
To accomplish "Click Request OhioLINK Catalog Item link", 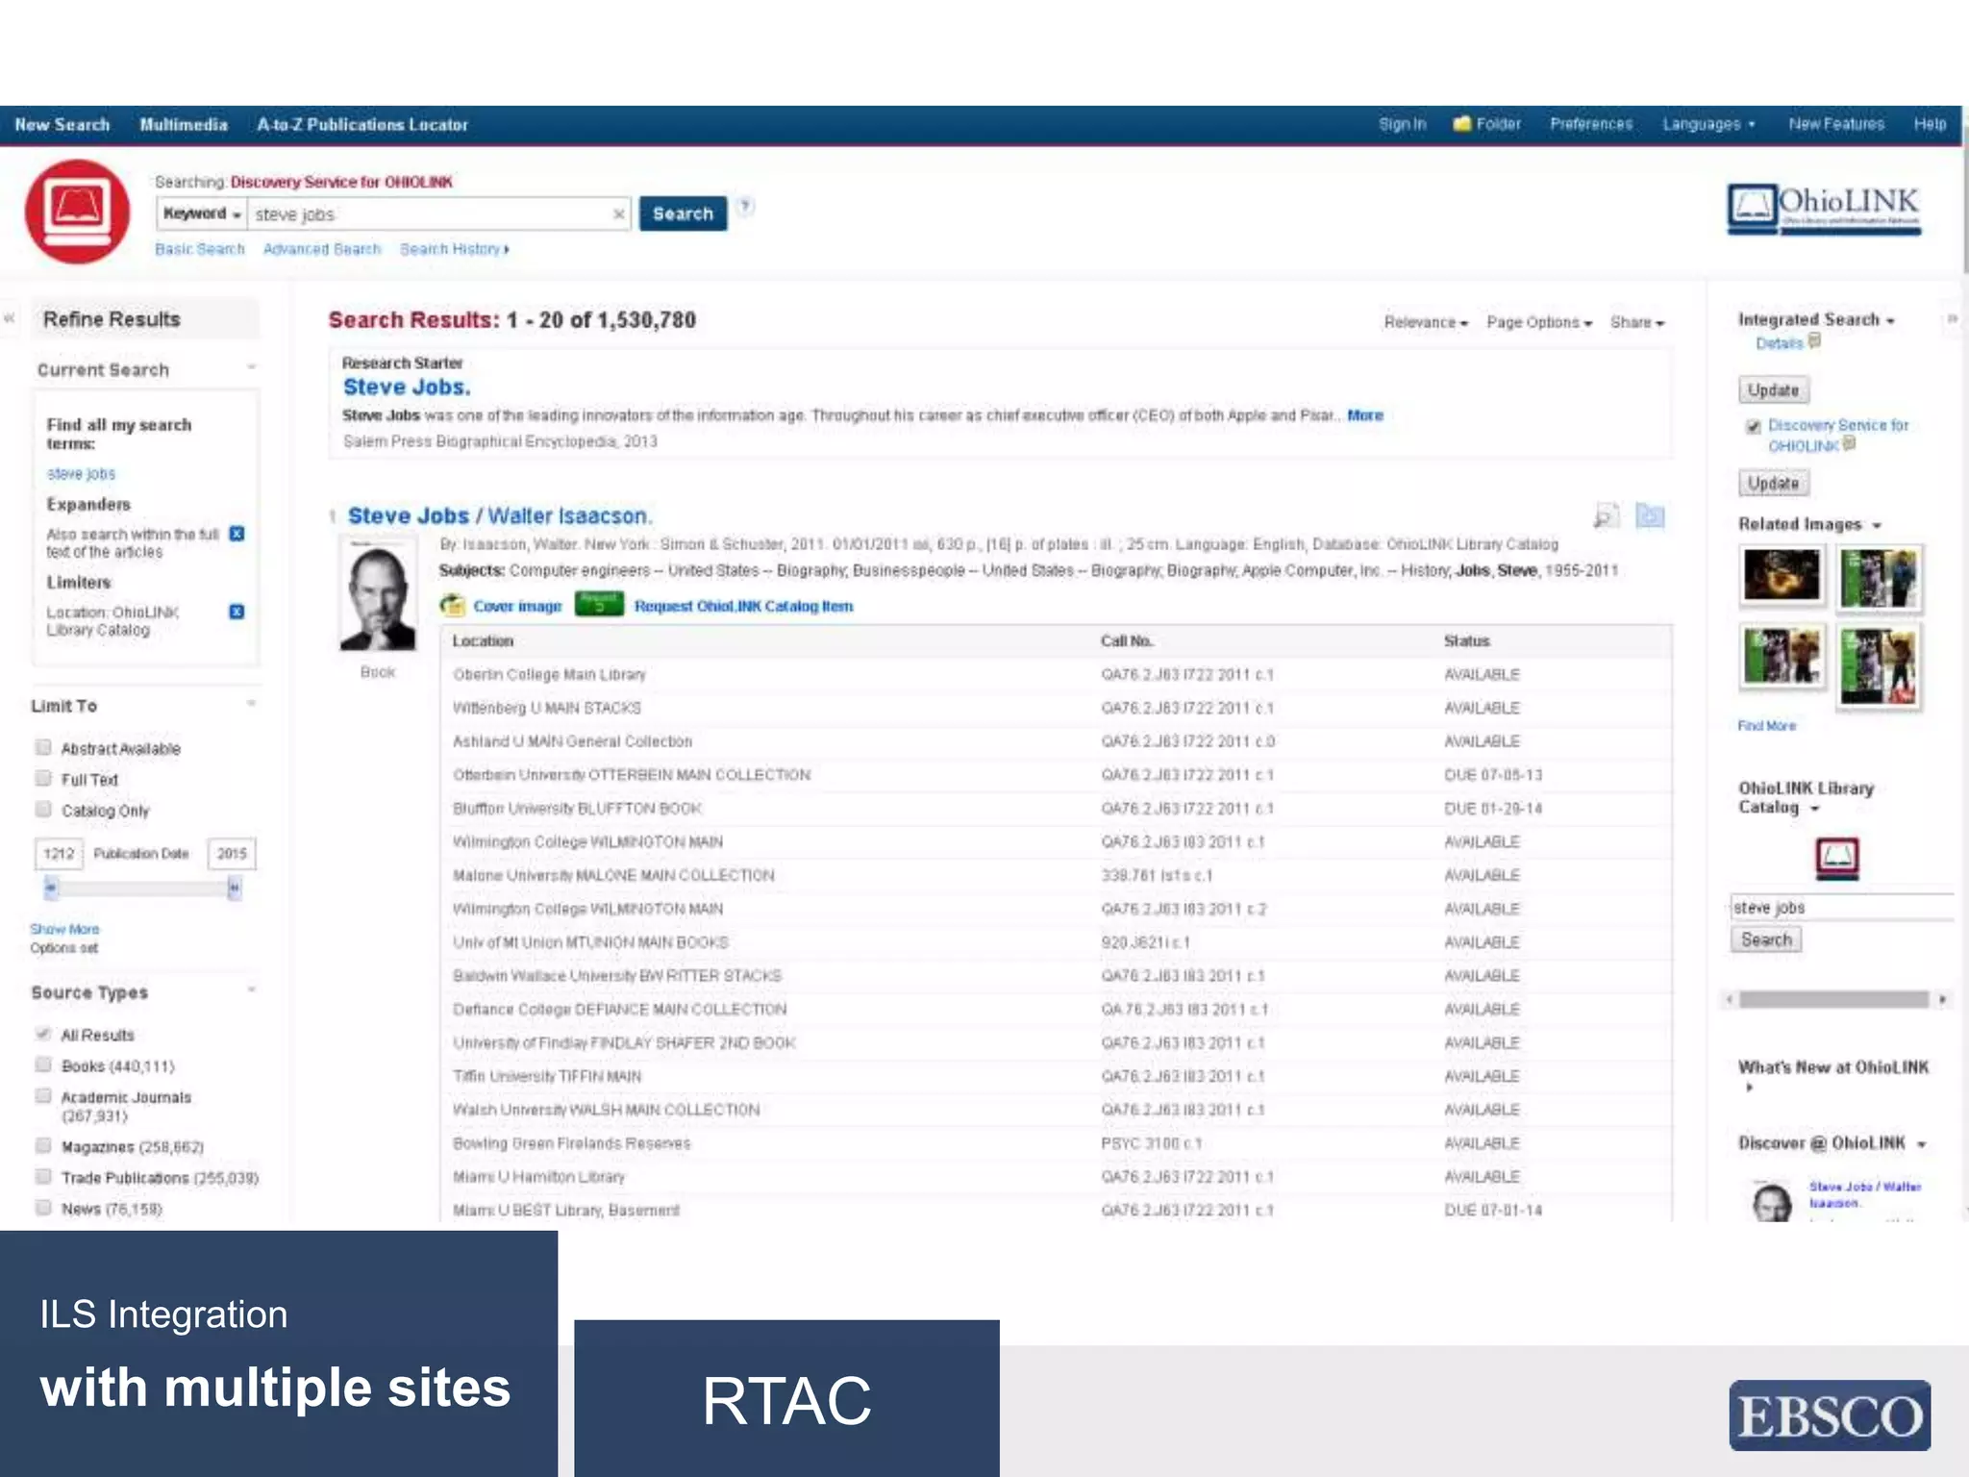I will (x=743, y=606).
